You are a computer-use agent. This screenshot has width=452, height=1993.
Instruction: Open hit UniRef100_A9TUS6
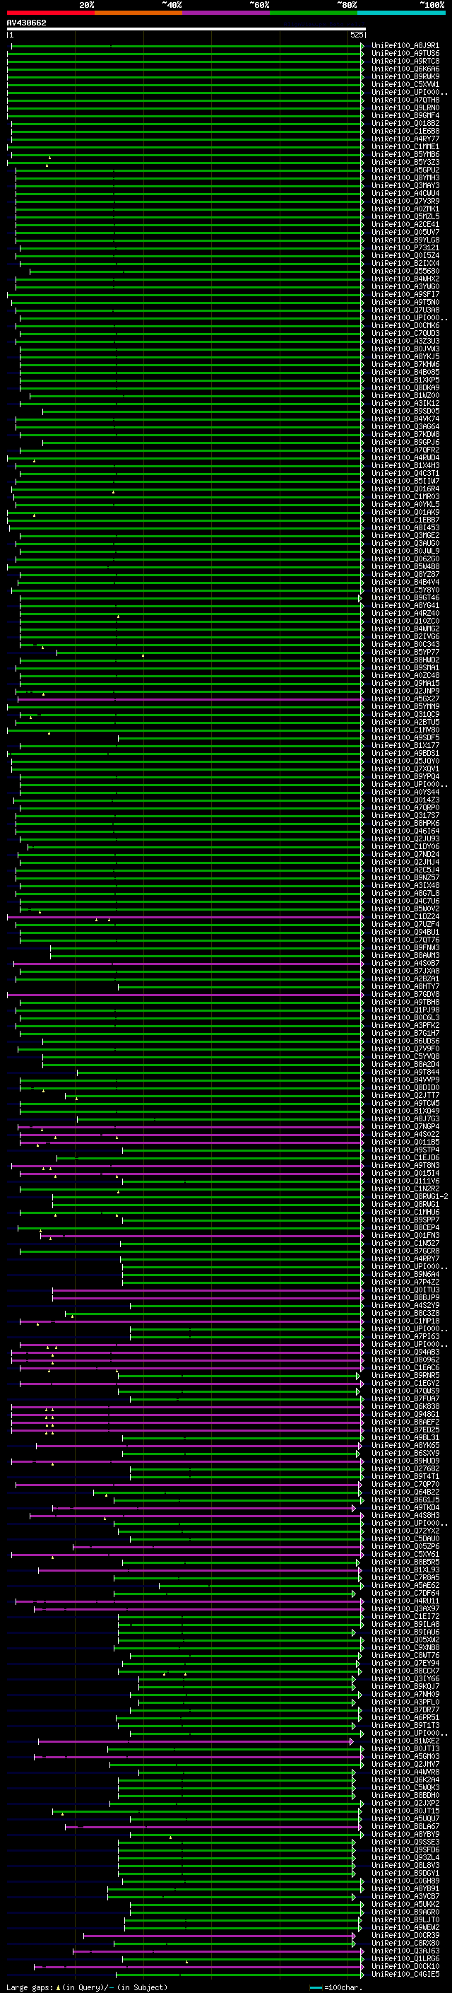(405, 54)
